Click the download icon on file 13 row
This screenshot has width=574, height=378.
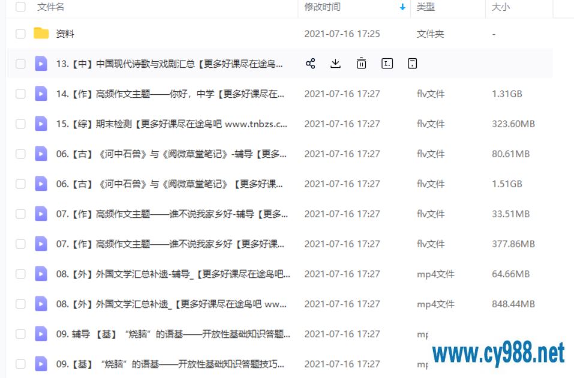pos(335,64)
